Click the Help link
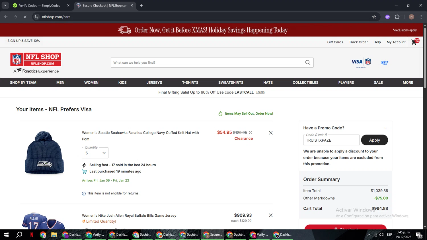 (377, 42)
